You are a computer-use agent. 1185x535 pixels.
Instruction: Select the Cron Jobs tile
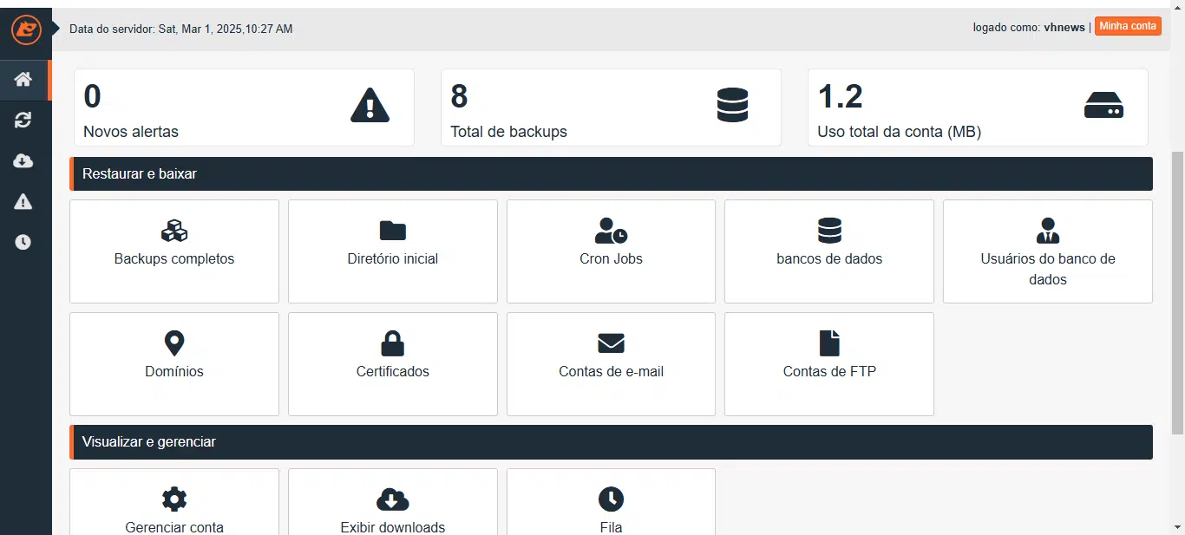pos(611,251)
